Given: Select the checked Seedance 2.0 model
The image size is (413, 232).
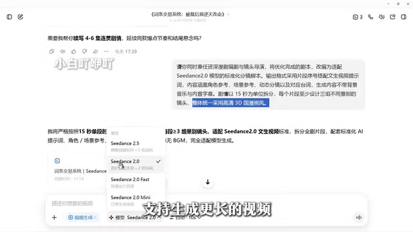Looking at the screenshot, I should coord(136,164).
